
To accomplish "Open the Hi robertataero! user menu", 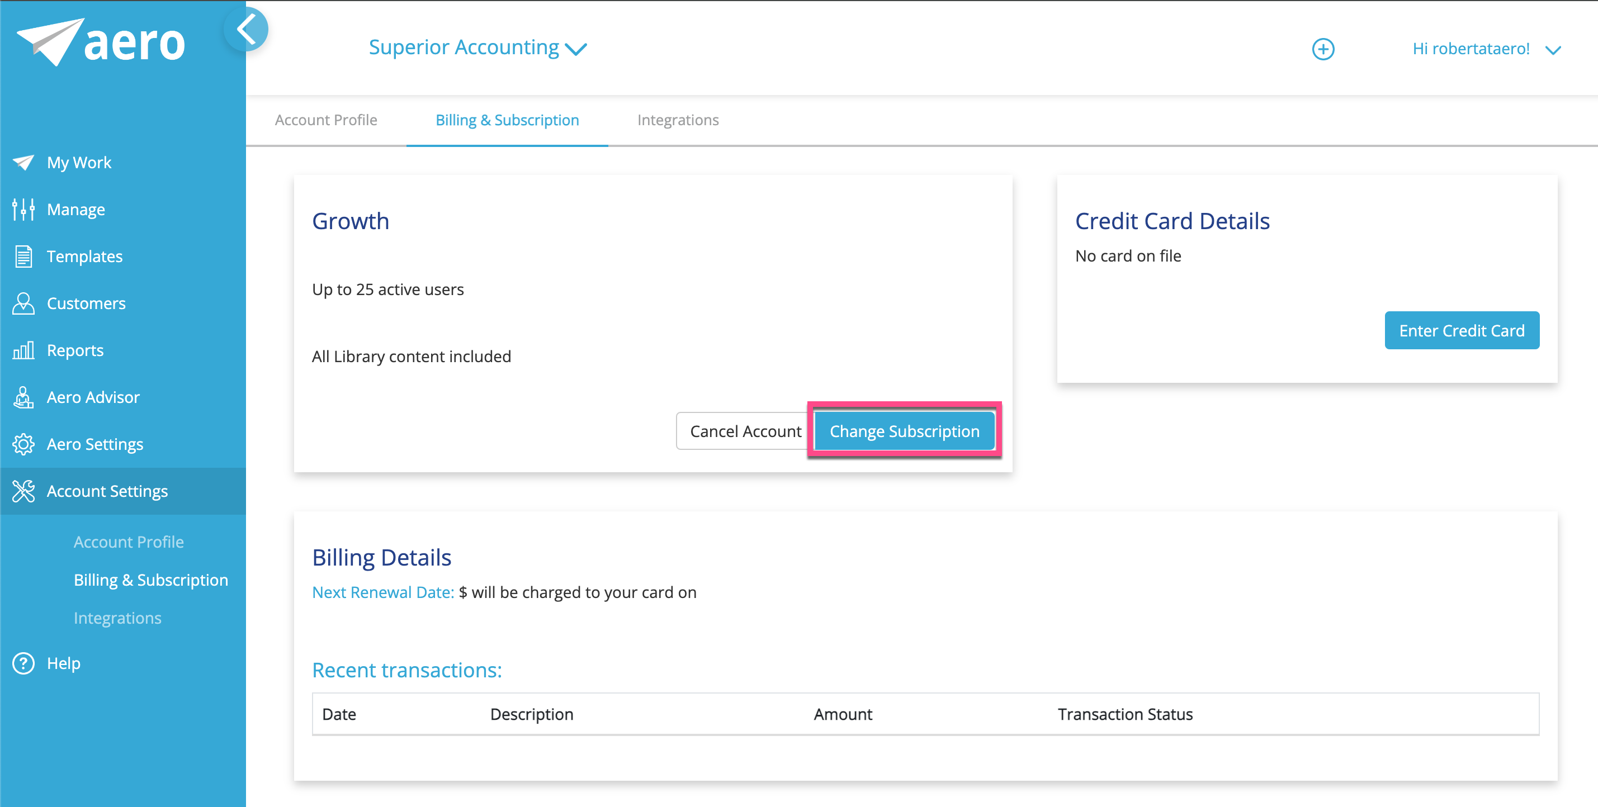I will (x=1486, y=49).
